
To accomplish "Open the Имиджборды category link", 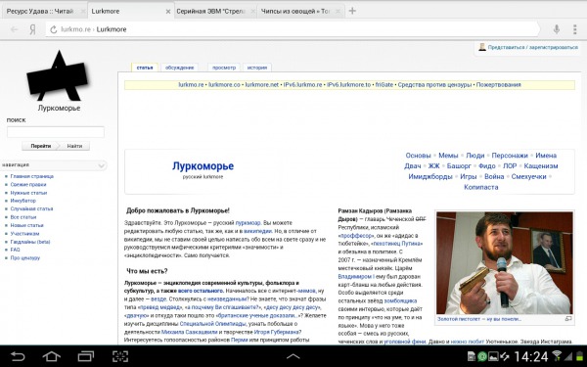I will click(430, 176).
